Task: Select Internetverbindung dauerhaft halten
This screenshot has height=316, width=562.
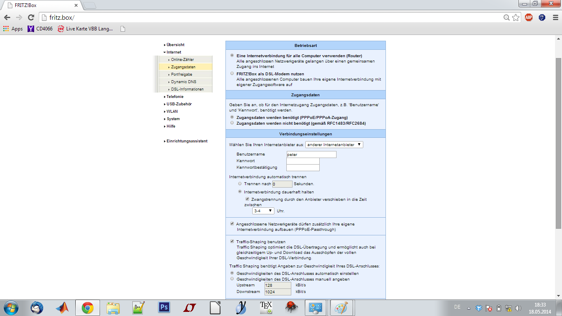Action: 240,192
